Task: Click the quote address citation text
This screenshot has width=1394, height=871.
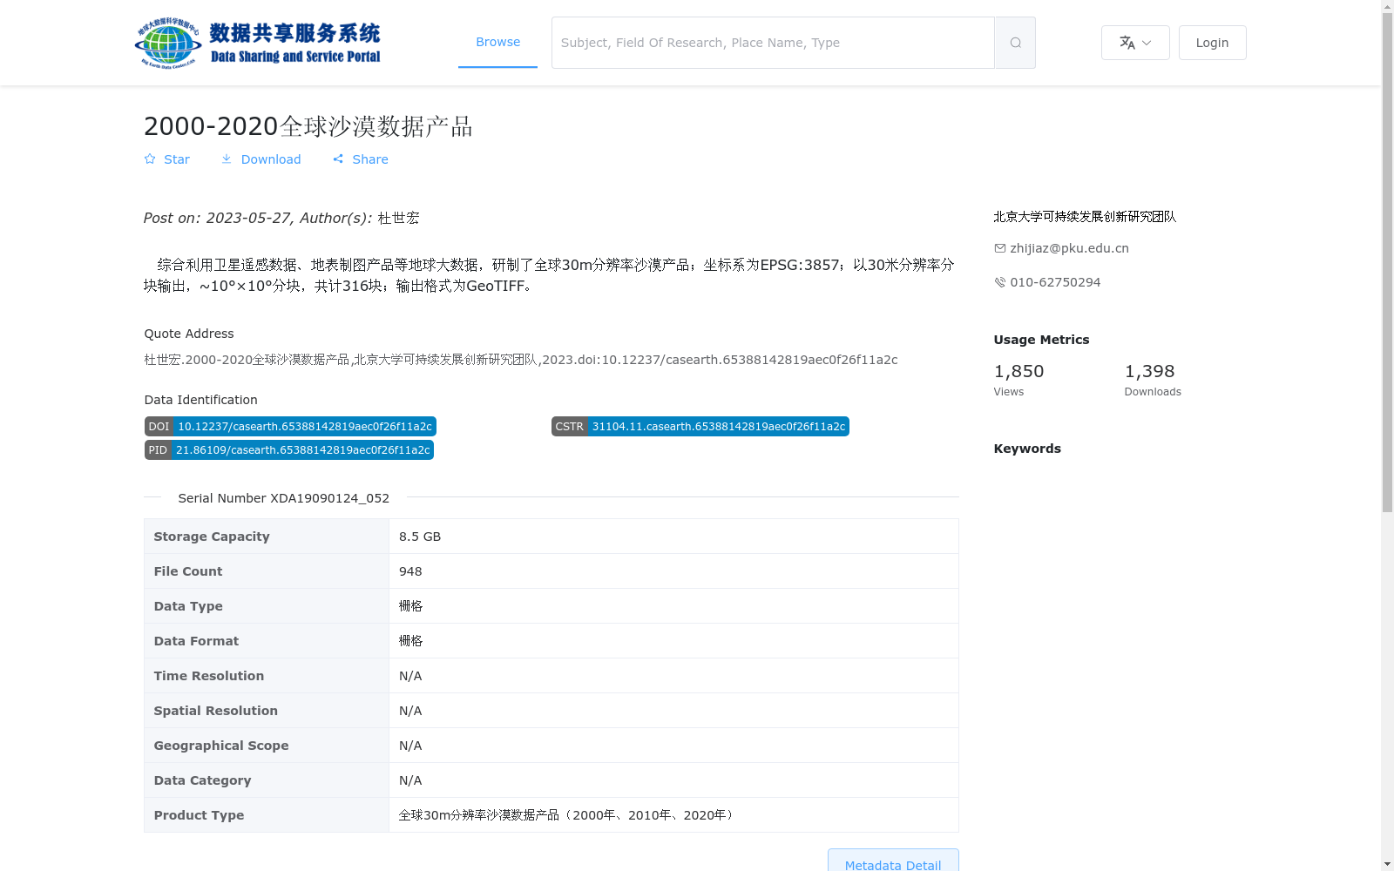Action: click(x=521, y=360)
